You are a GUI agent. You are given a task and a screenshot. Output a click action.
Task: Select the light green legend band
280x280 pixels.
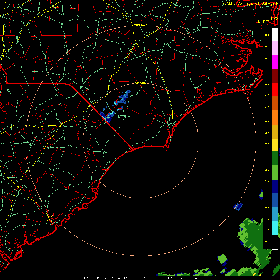click(x=275, y=172)
